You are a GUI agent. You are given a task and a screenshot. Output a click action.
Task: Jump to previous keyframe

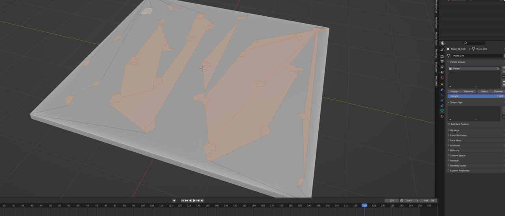tap(187, 201)
